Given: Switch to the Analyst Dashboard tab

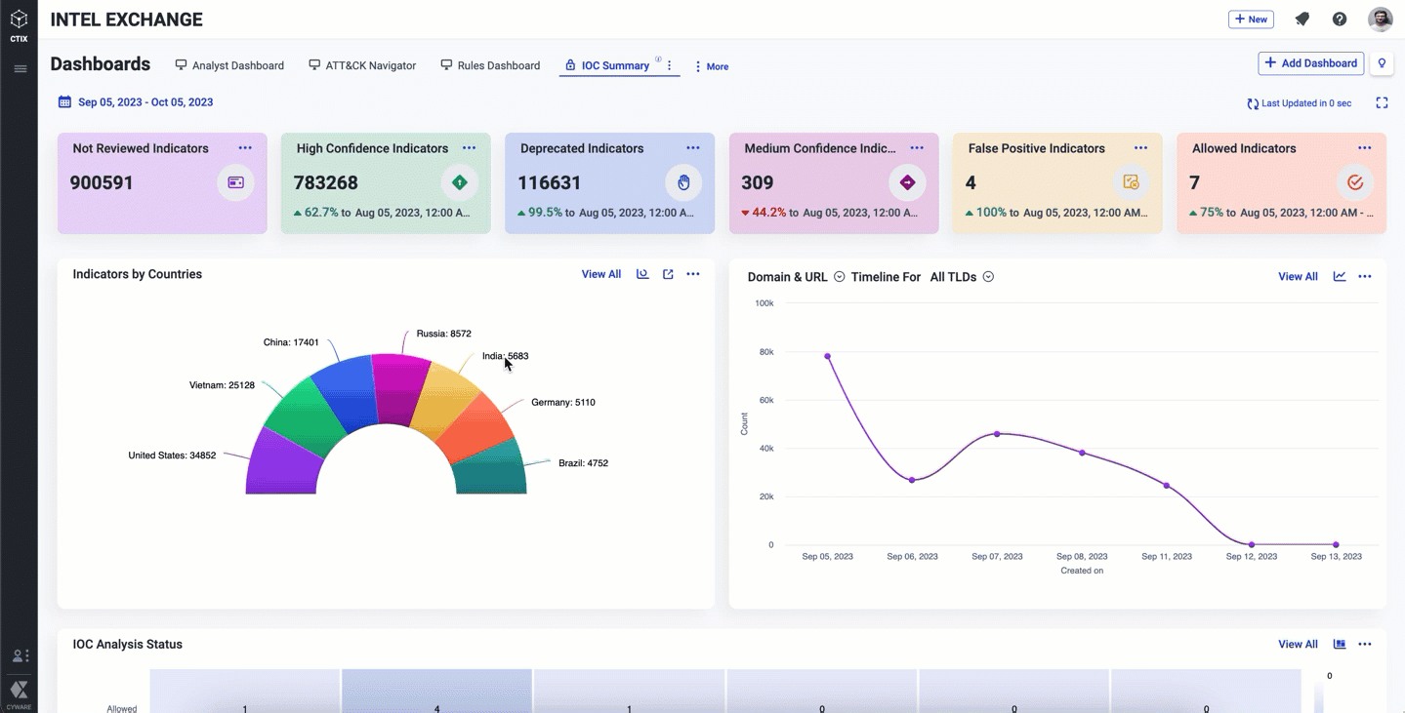Looking at the screenshot, I should 229,65.
